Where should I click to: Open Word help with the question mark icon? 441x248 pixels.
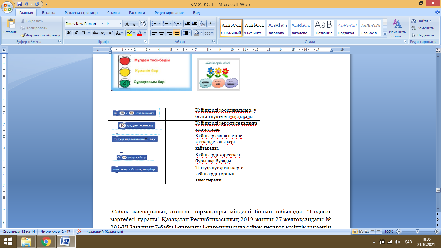tap(437, 12)
